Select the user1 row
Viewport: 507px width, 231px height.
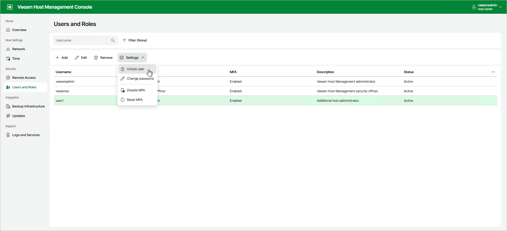coord(275,101)
